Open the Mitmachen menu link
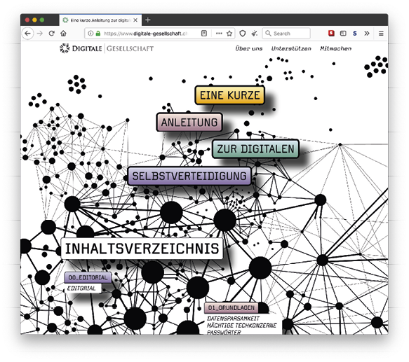Screen dimensions: 409x362 [336, 48]
